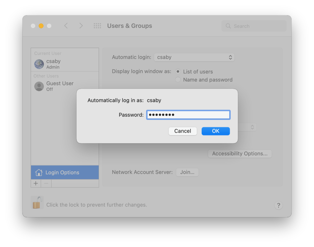Go back with the left chevron
Viewport: 314px width, 247px height.
click(x=66, y=26)
